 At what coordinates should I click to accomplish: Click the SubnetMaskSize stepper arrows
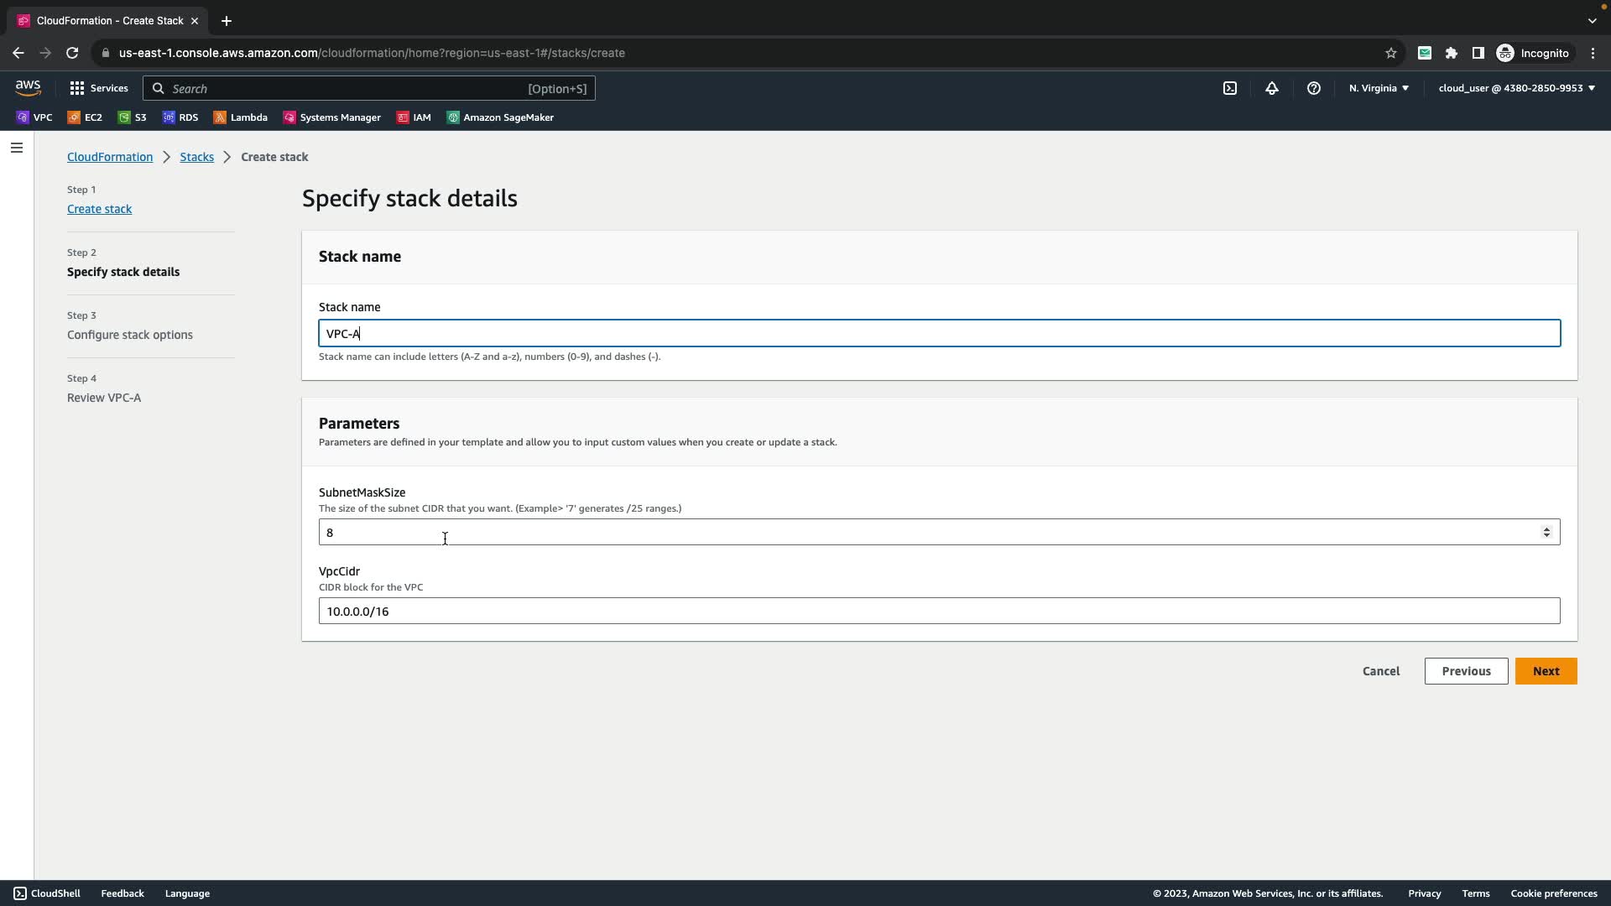click(1546, 533)
